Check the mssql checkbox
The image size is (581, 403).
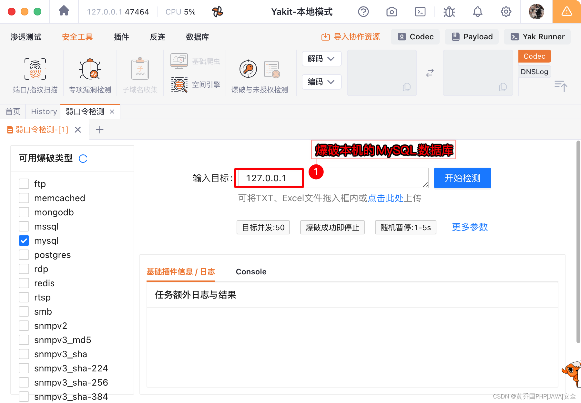pos(24,226)
